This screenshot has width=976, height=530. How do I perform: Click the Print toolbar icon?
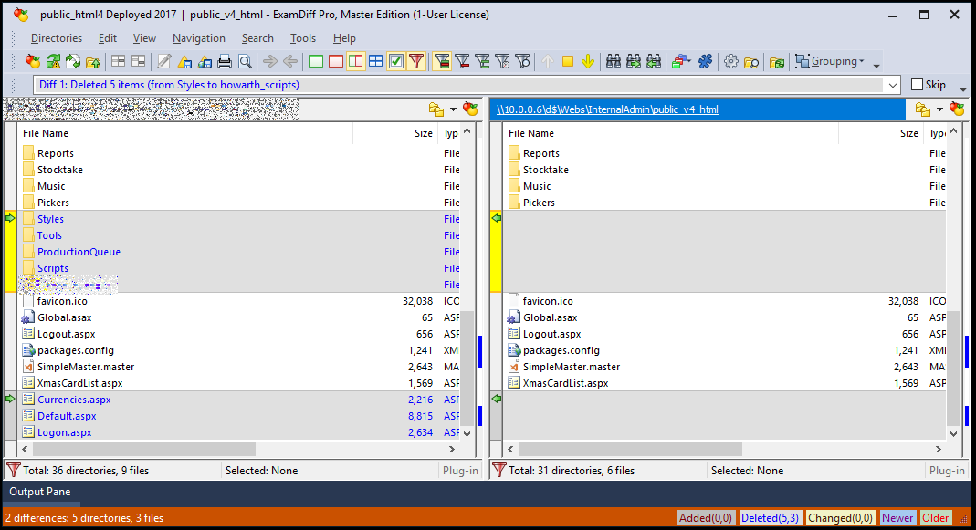[x=225, y=61]
